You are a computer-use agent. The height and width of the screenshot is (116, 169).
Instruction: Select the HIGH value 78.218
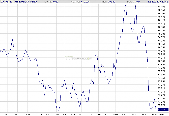[x=112, y=2]
